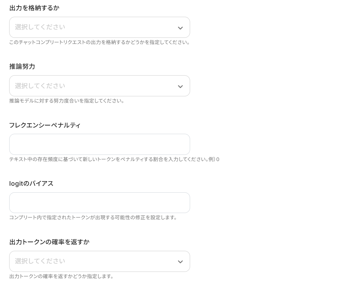Image resolution: width=344 pixels, height=286 pixels.
Task: Click the hint text mentioning 例) 0
Action: click(x=115, y=159)
